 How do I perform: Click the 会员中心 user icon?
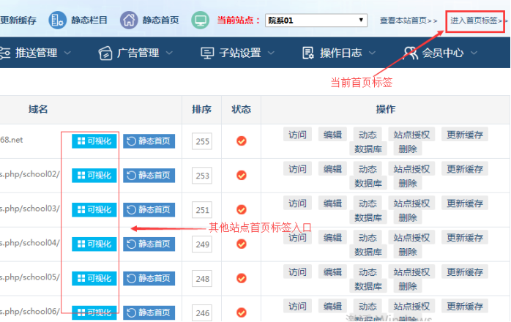pos(409,53)
